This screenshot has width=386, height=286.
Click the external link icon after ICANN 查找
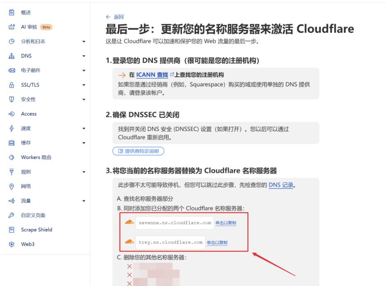[x=172, y=74]
